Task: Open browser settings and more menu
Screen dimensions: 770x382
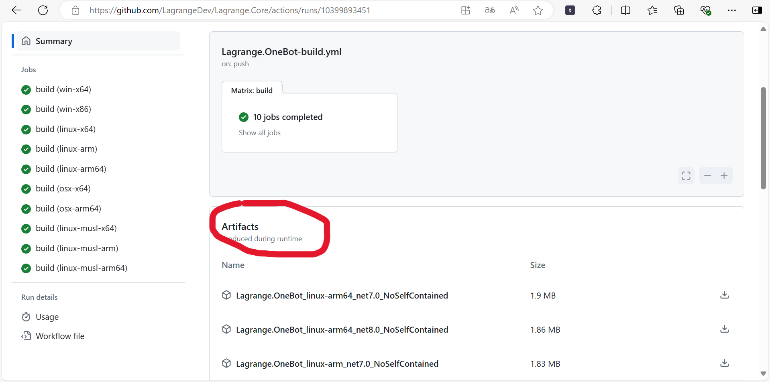Action: click(731, 10)
